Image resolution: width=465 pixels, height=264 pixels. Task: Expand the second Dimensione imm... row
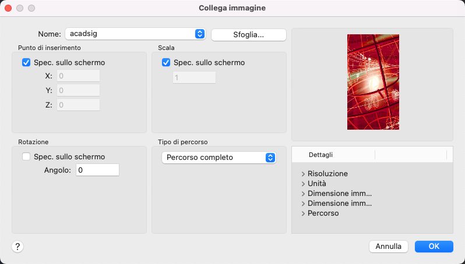coord(304,204)
